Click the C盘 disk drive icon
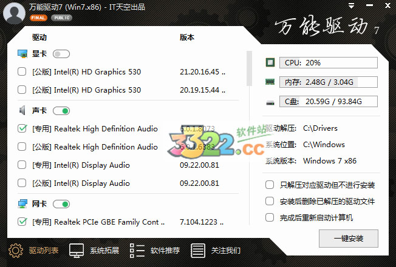Viewport: 396px width, 267px height. coord(270,103)
